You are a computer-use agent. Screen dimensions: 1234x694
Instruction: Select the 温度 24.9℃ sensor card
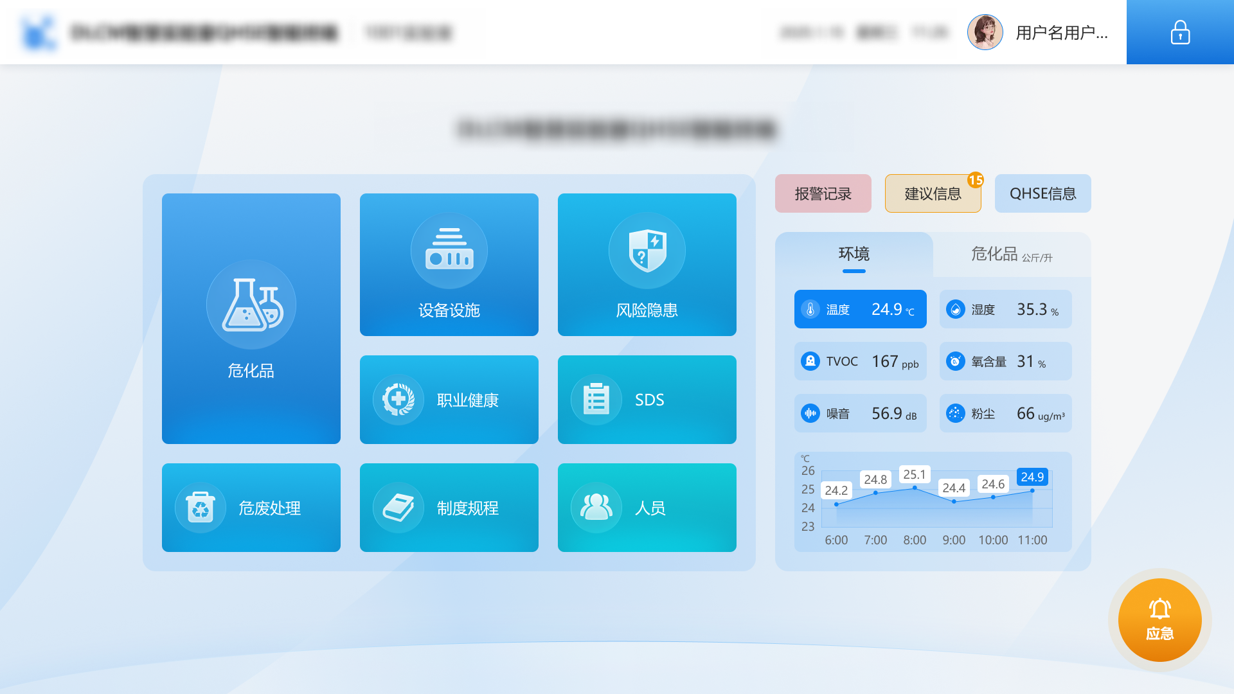(860, 309)
